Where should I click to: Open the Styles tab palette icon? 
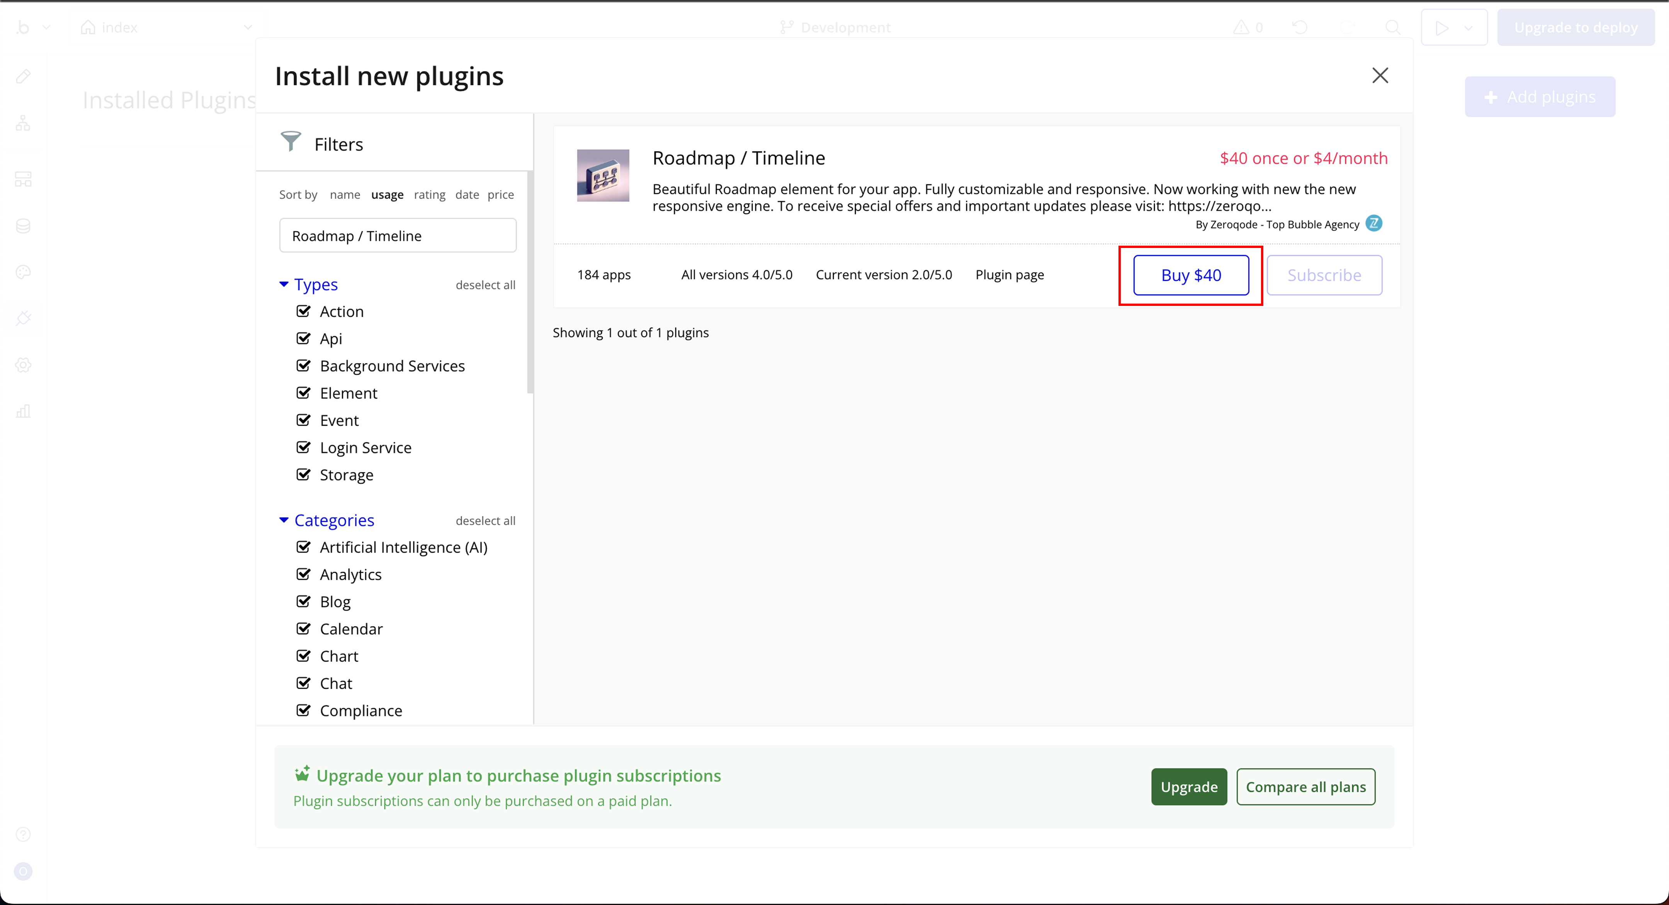pos(23,272)
